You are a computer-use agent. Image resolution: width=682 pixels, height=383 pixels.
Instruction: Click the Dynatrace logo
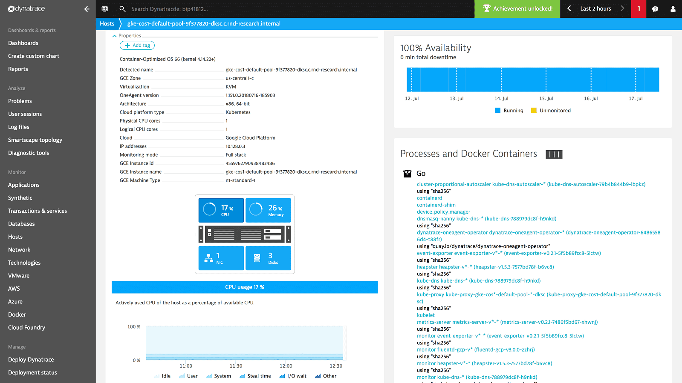click(x=26, y=9)
